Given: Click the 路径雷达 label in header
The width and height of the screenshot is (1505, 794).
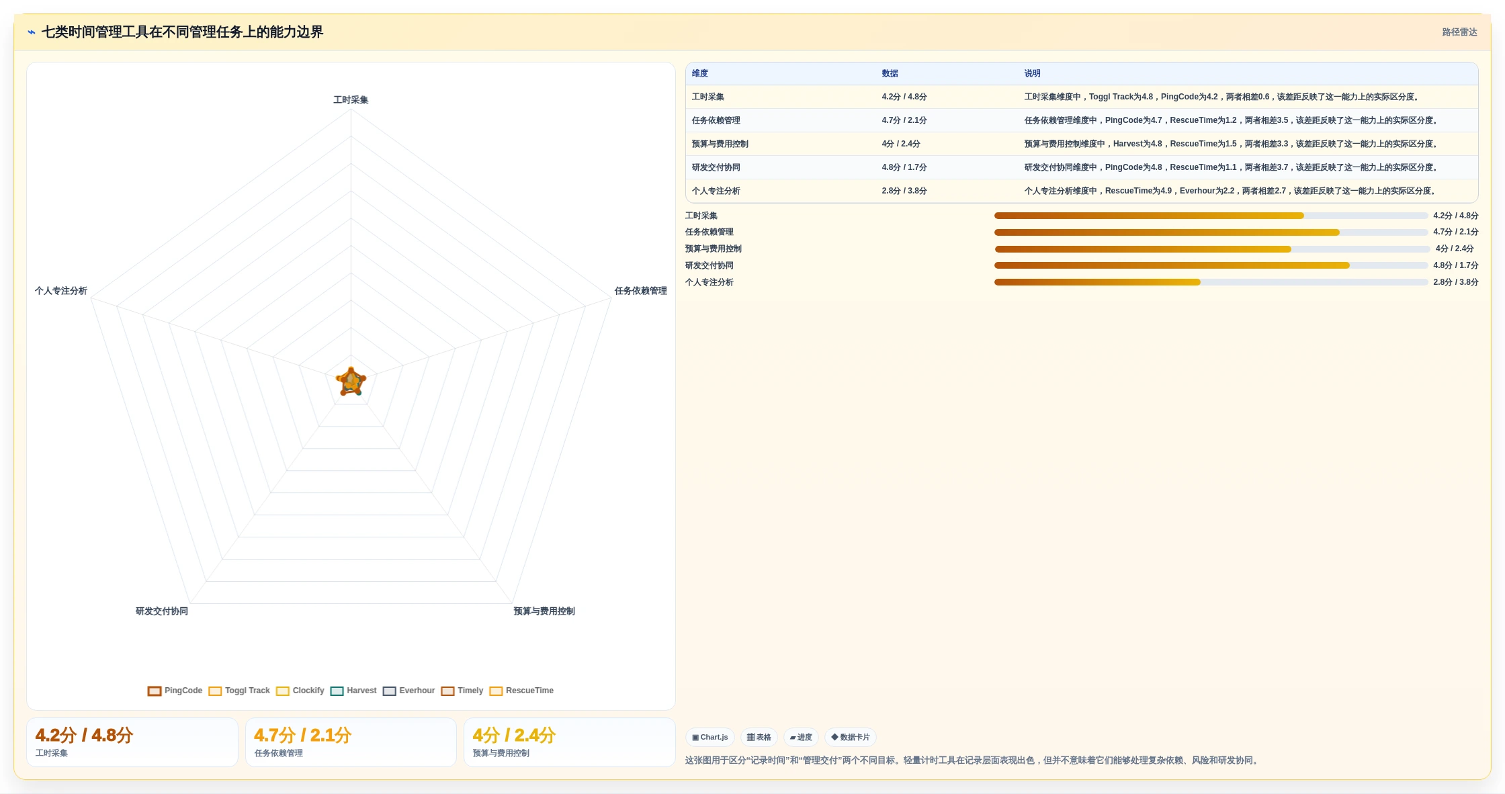Looking at the screenshot, I should 1459,32.
